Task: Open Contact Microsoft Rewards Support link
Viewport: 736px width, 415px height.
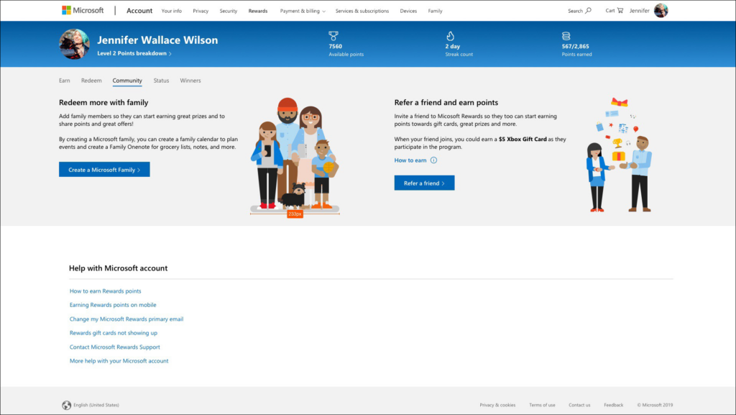Action: click(x=114, y=347)
